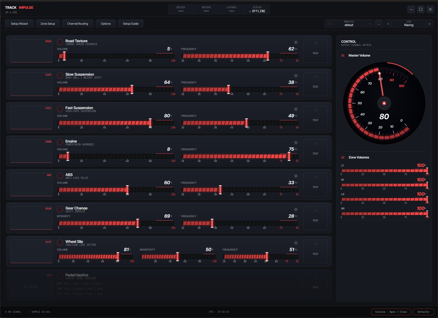Open Zone Setup

[48, 24]
